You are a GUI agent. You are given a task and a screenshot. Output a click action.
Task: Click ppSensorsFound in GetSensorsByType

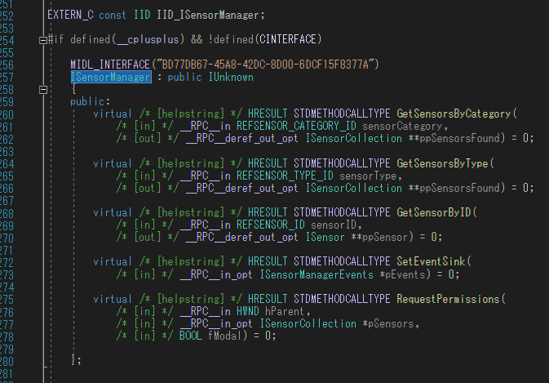460,188
